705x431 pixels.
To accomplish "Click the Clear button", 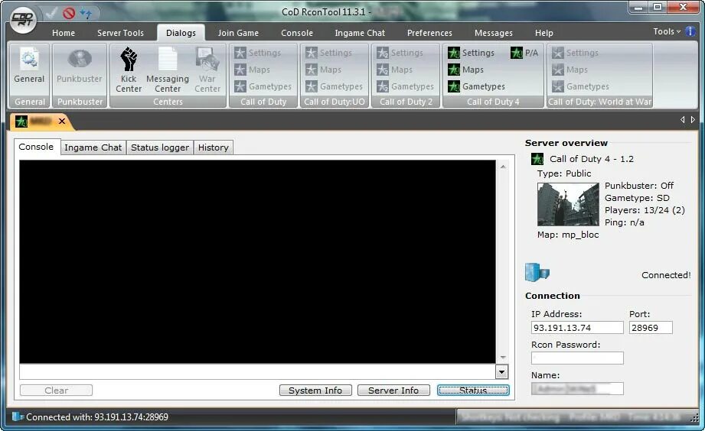I will 56,390.
